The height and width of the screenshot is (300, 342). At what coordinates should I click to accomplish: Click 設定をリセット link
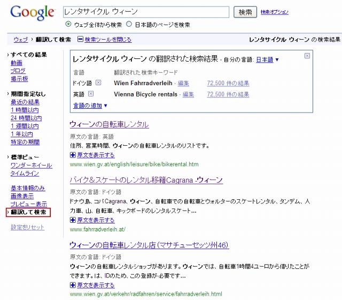pos(27,227)
